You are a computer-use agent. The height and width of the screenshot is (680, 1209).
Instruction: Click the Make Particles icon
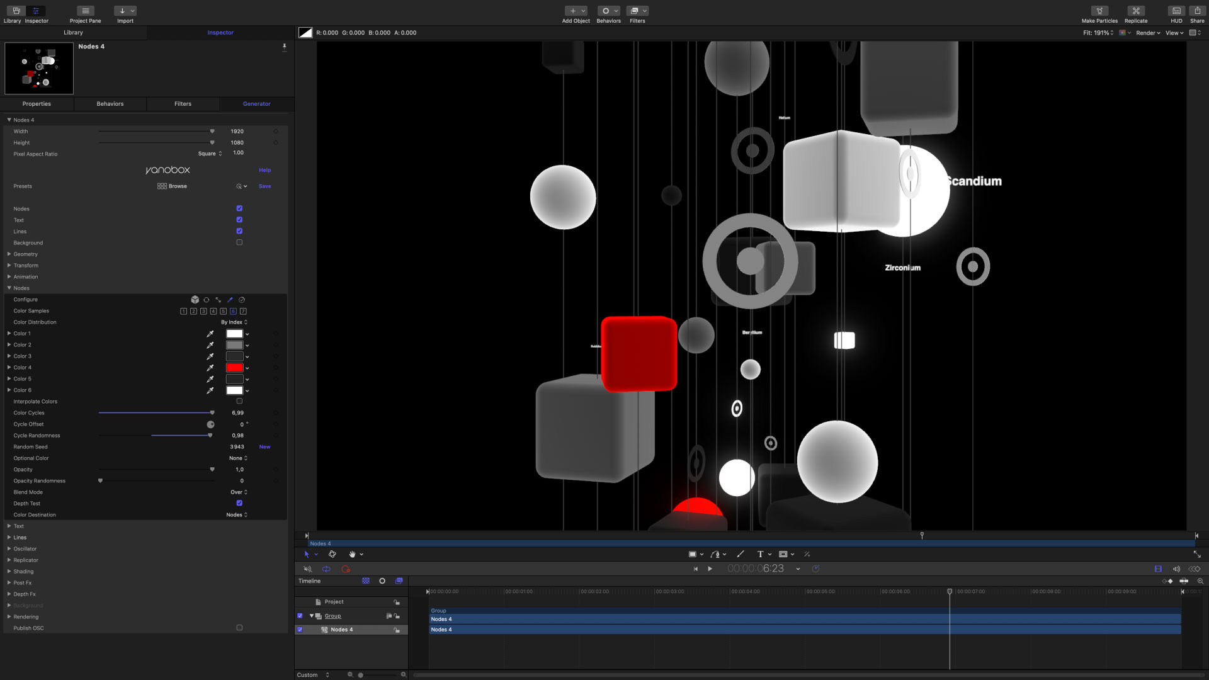[1099, 11]
